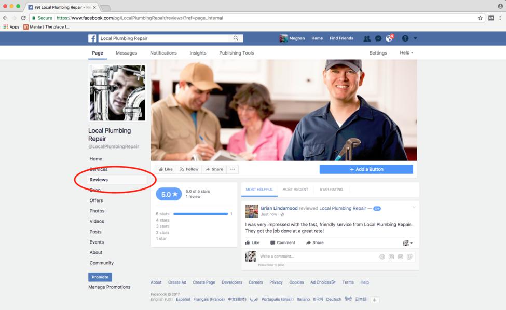This screenshot has width=506, height=310.
Task: Click the 5.0 star rating badge
Action: tap(169, 194)
